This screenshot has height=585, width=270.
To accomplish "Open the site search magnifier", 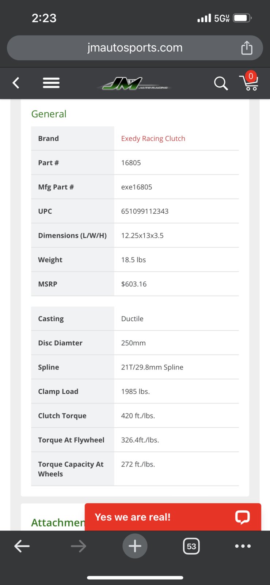I will tap(221, 83).
